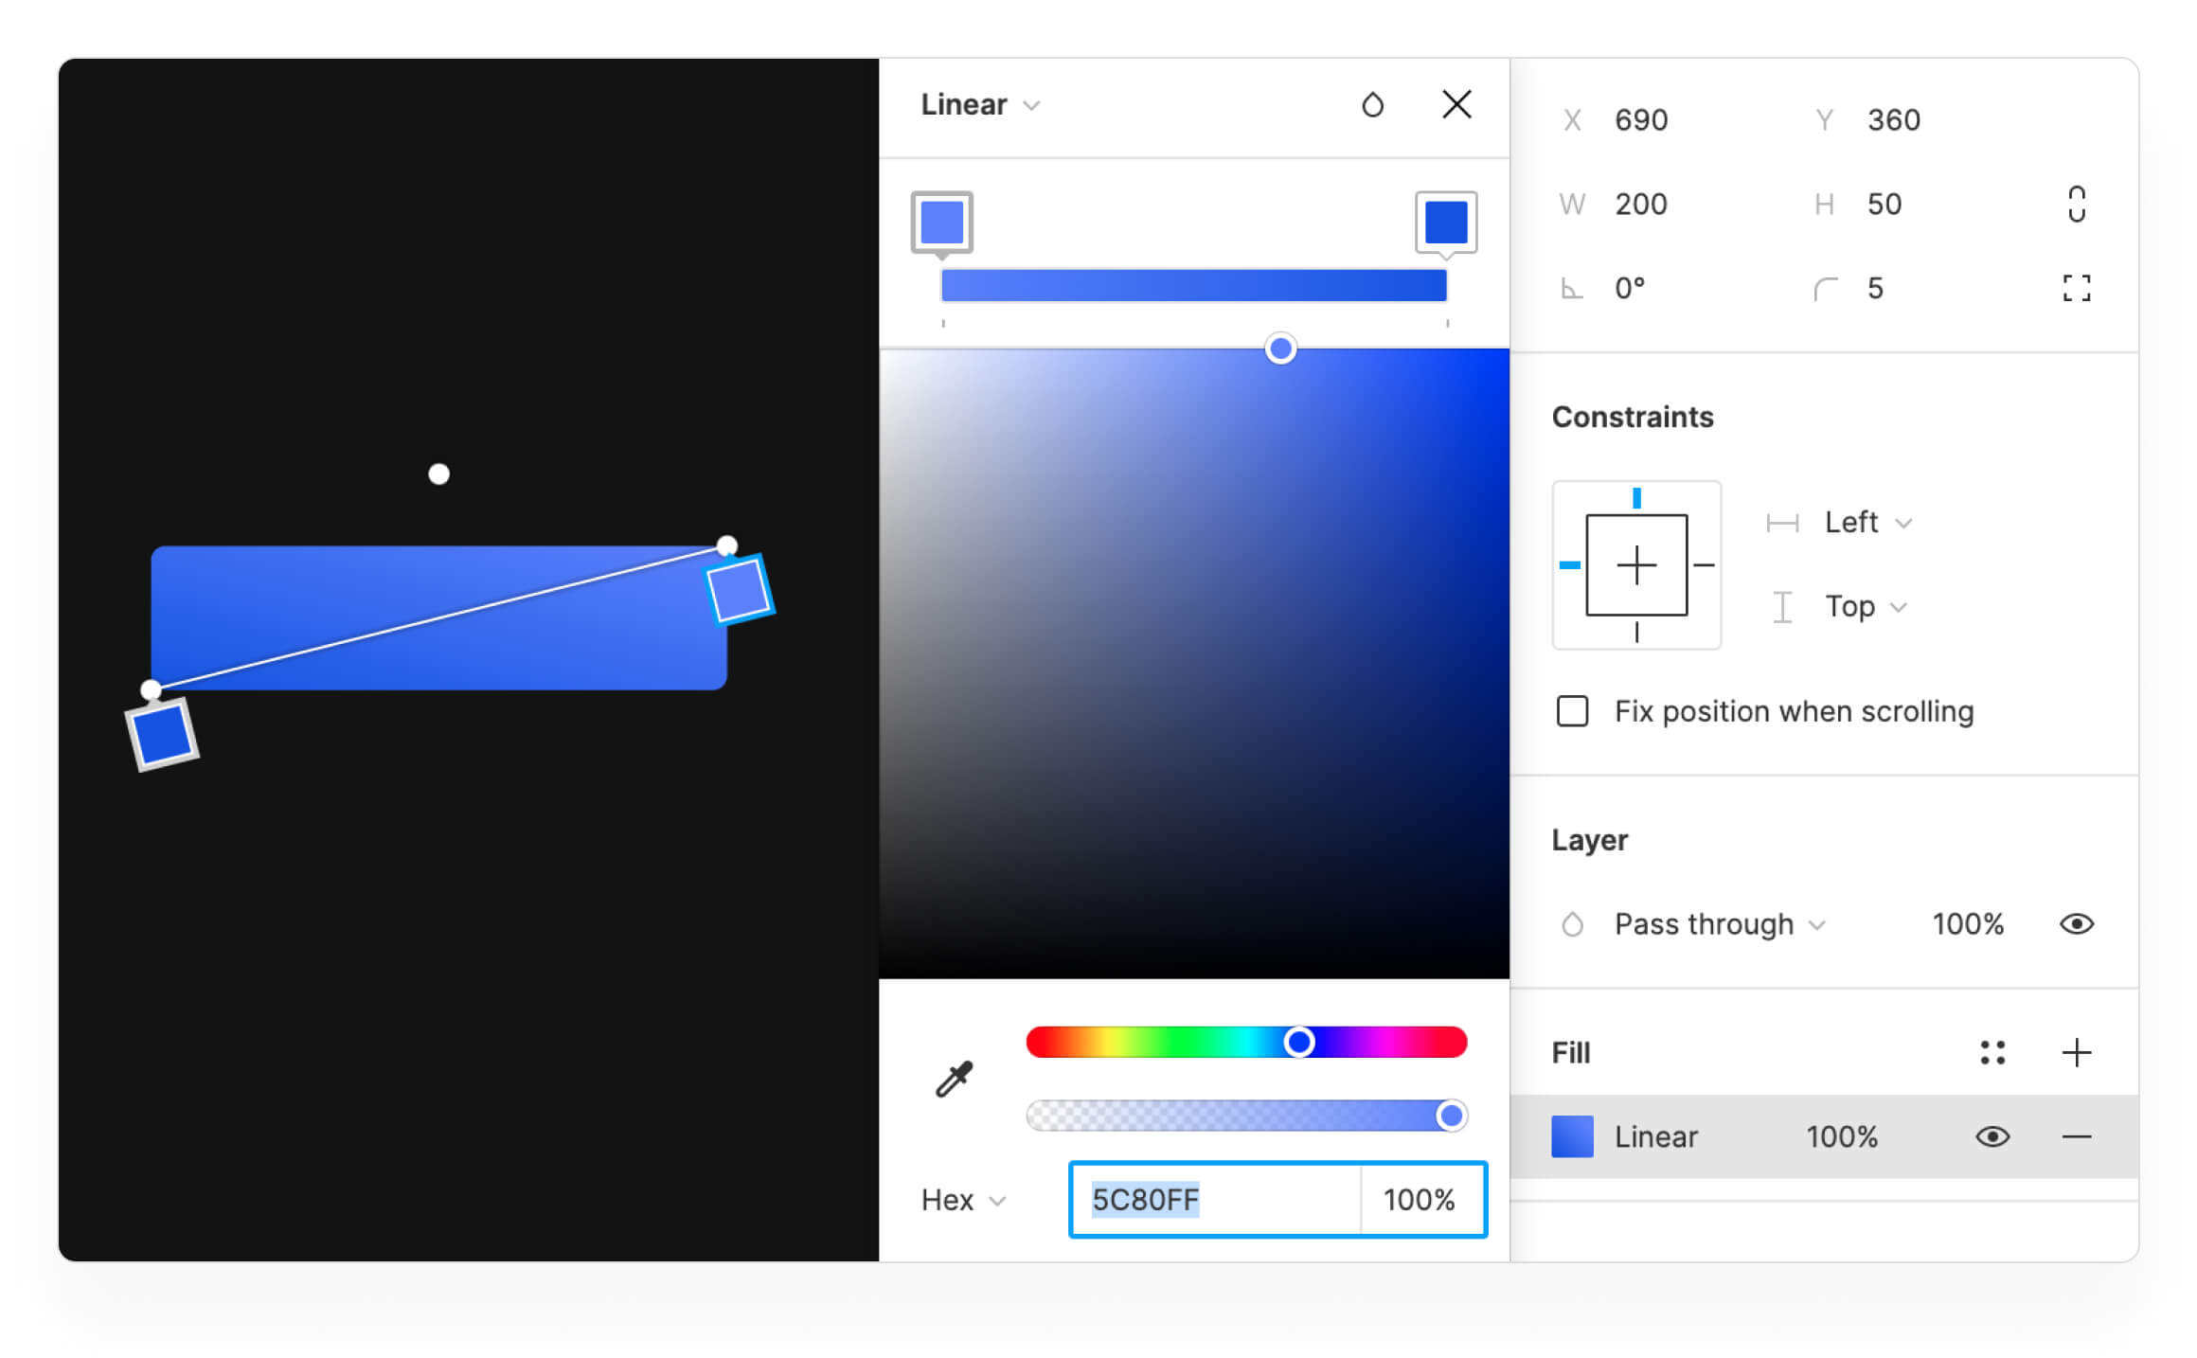Viewport: 2197px width, 1358px height.
Task: Click the blend mode droplet icon in gradient header
Action: pos(1372,104)
